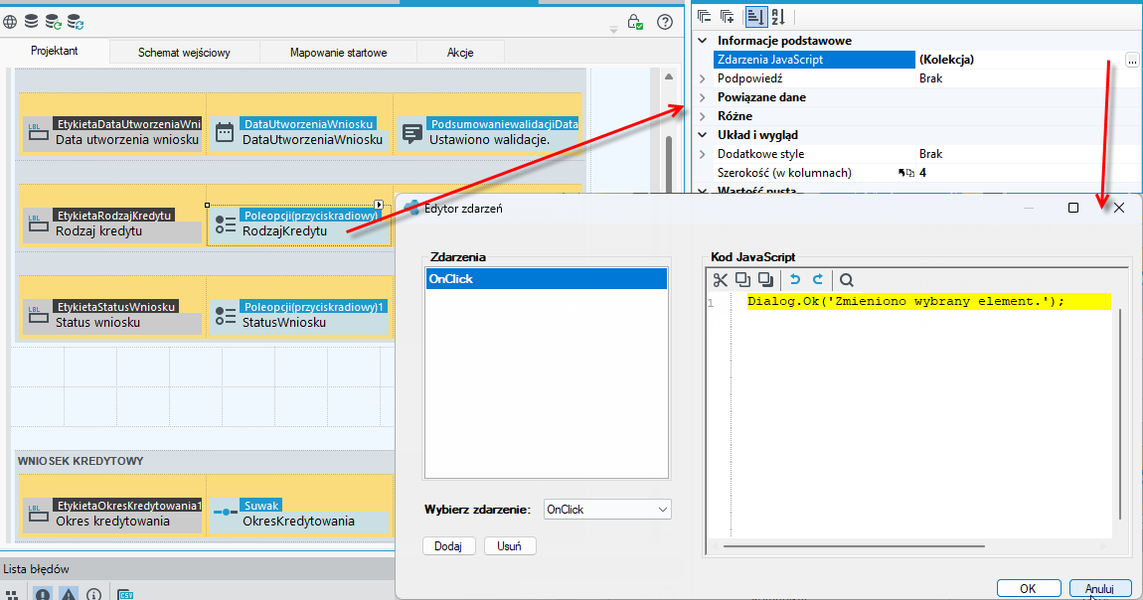Switch to the Projektant tab
The width and height of the screenshot is (1143, 600).
point(55,51)
